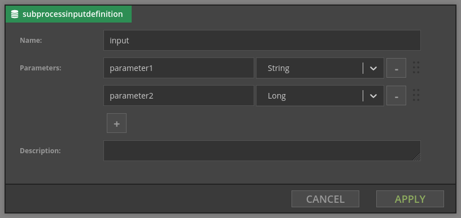Grab the dotted drag handle for parameter2

(416, 95)
